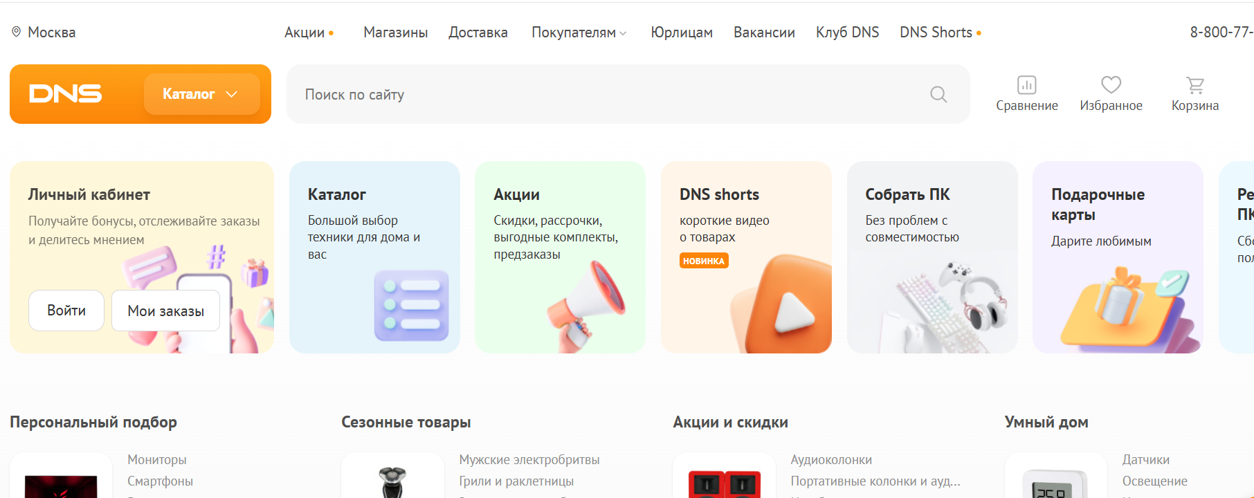Open Избранное heart icon
Screen dimensions: 1254x498
tap(1111, 85)
